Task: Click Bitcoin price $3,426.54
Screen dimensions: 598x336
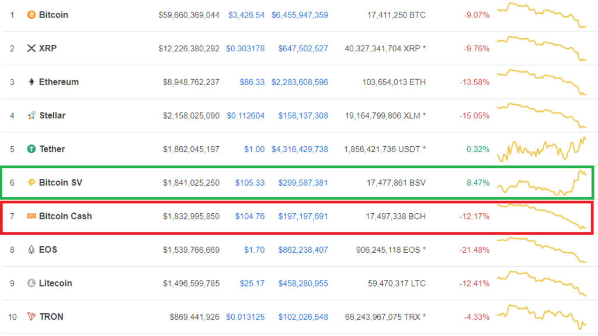Action: [x=246, y=15]
